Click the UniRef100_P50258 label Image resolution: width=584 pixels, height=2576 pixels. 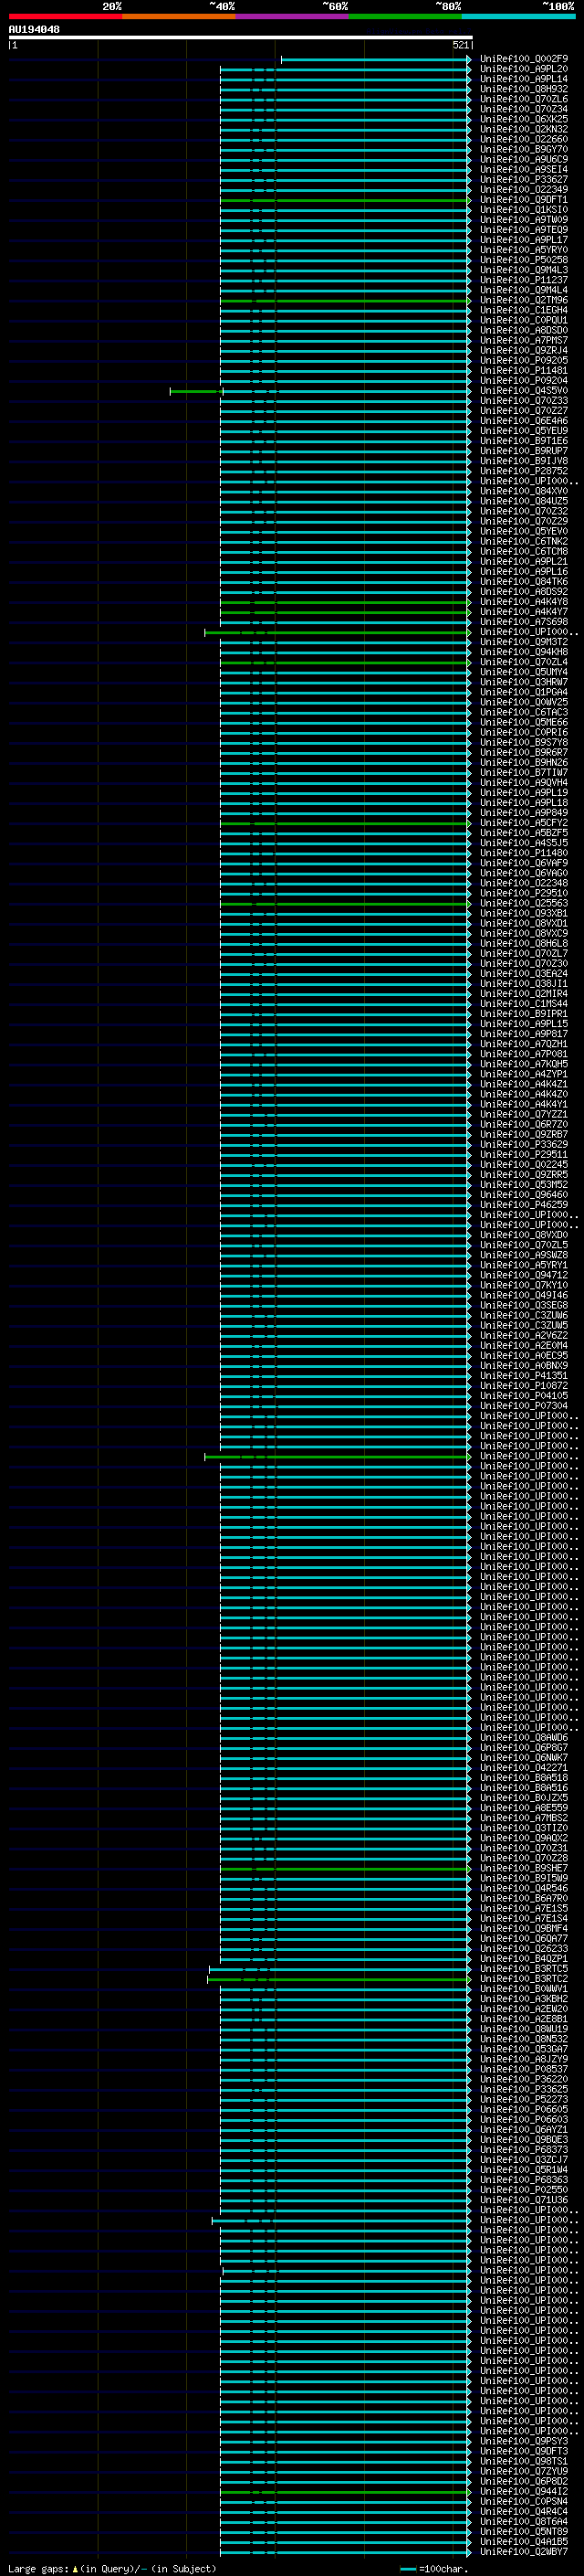(524, 260)
